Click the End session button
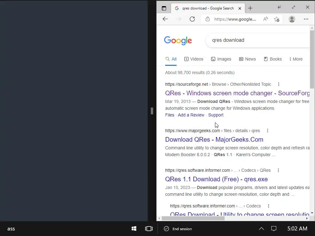The image size is (315, 236). pyautogui.click(x=178, y=229)
